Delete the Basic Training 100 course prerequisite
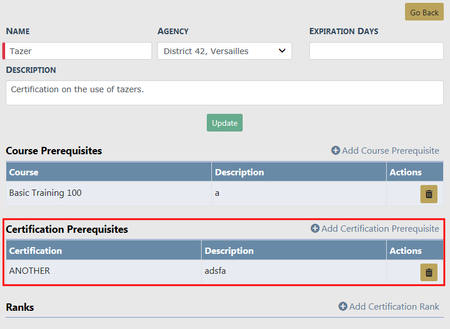The height and width of the screenshot is (329, 450). (x=428, y=194)
